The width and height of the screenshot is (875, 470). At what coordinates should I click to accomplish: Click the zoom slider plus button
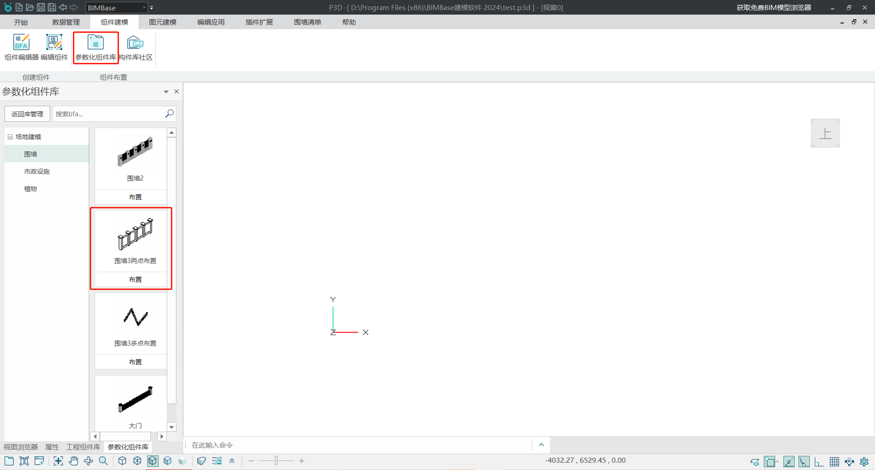[302, 461]
